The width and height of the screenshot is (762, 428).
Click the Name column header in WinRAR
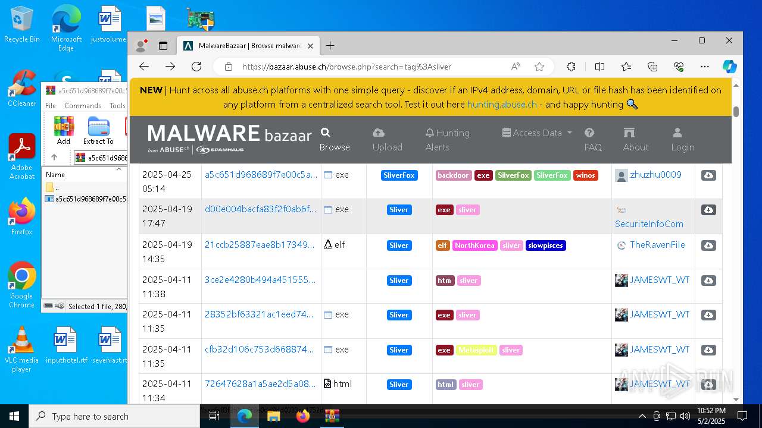pos(84,174)
